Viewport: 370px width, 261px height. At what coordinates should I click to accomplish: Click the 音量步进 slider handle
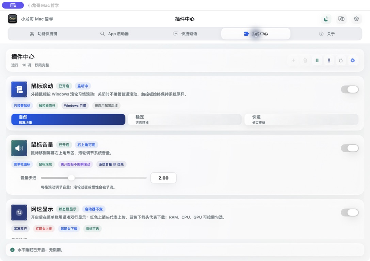coord(71,178)
